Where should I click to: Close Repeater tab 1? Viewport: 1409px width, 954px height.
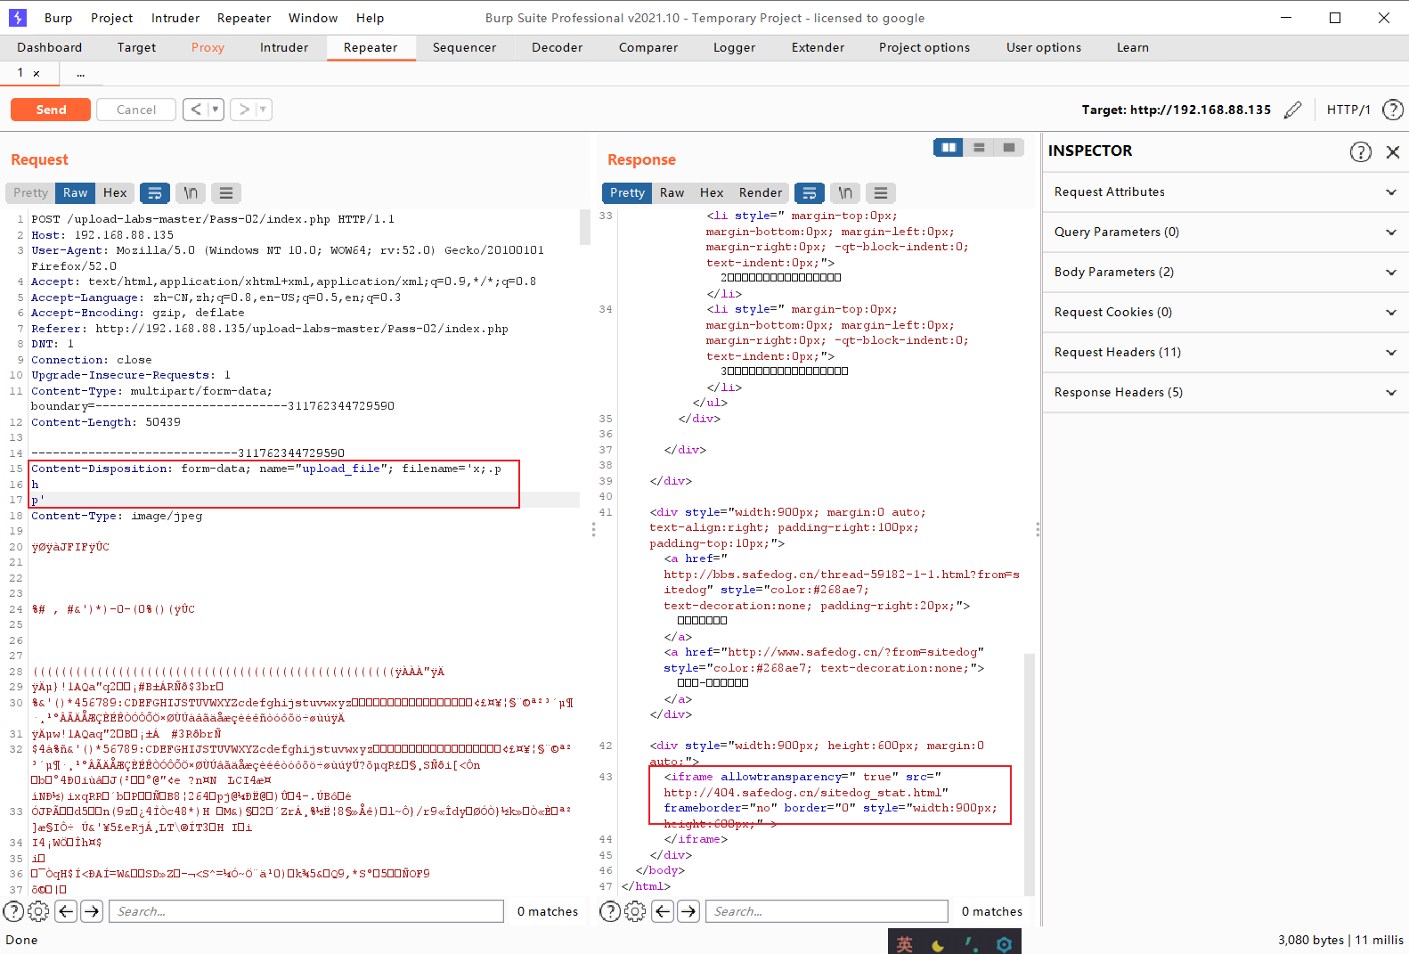[37, 74]
